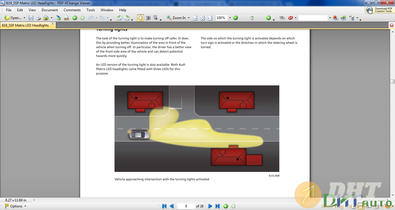
Task: Open the Help menu
Action: (x=123, y=10)
